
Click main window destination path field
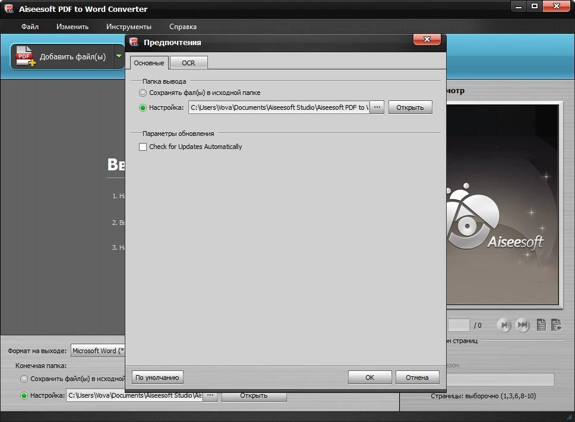coord(134,396)
